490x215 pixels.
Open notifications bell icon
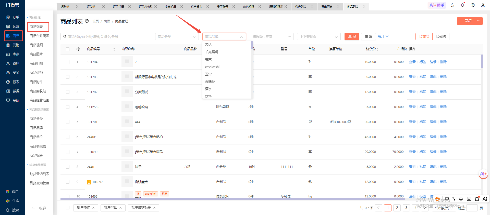click(x=462, y=5)
